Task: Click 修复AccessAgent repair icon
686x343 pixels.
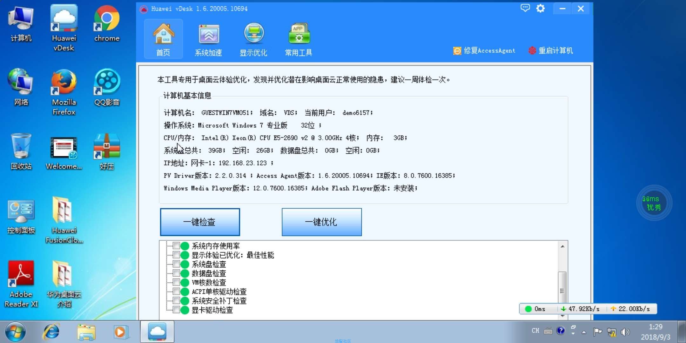Action: (457, 50)
